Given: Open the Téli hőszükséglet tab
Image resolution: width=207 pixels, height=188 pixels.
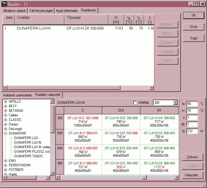Looking at the screenshot, I should [x=41, y=11].
